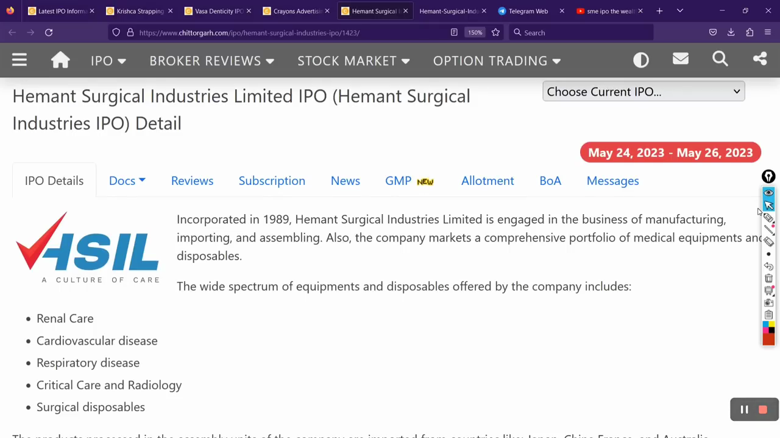780x438 pixels.
Task: Undo last annotation stroke
Action: coord(768,266)
